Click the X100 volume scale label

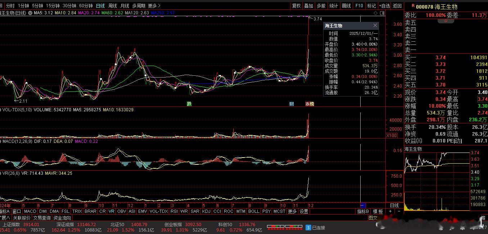(392, 135)
